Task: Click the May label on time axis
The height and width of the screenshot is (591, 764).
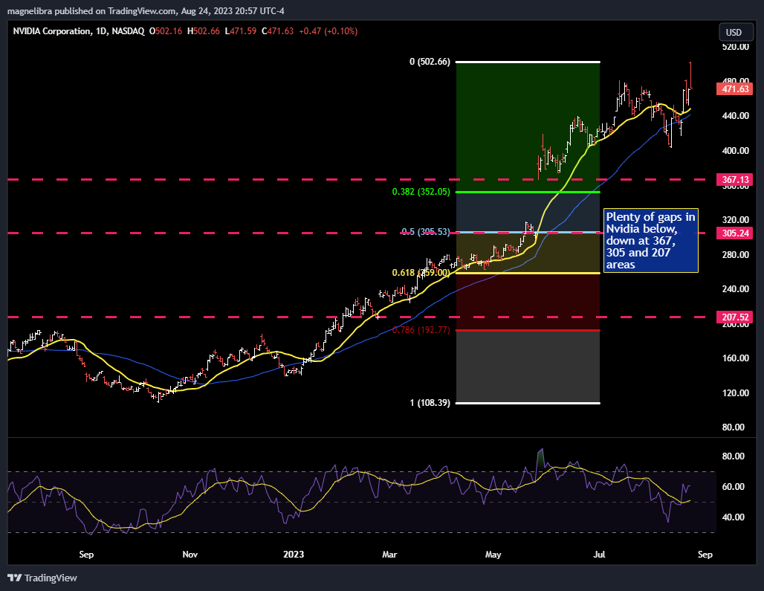Action: pos(493,555)
